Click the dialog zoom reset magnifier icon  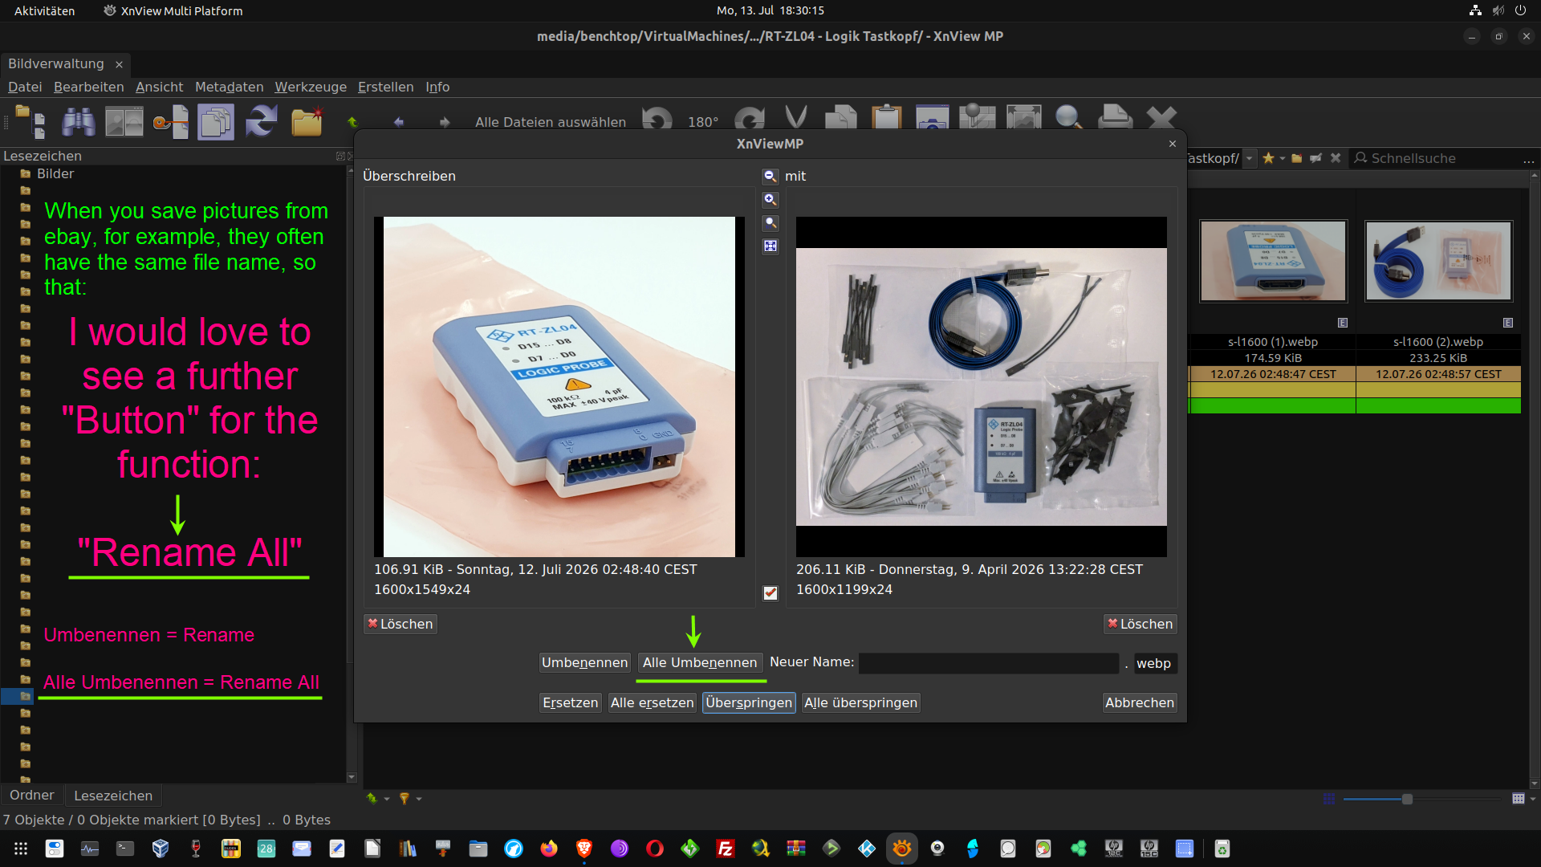[770, 223]
